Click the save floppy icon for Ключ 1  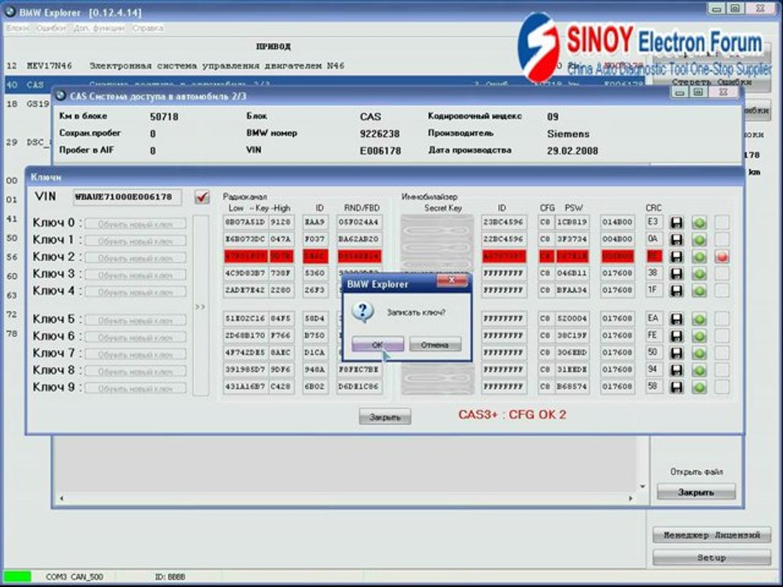(676, 240)
